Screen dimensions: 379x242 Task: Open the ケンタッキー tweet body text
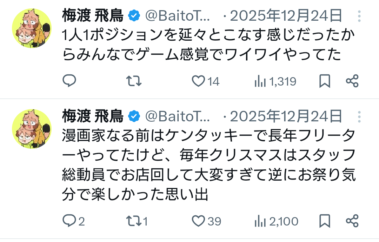(207, 165)
